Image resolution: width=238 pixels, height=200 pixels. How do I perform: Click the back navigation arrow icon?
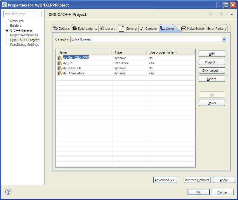point(211,14)
